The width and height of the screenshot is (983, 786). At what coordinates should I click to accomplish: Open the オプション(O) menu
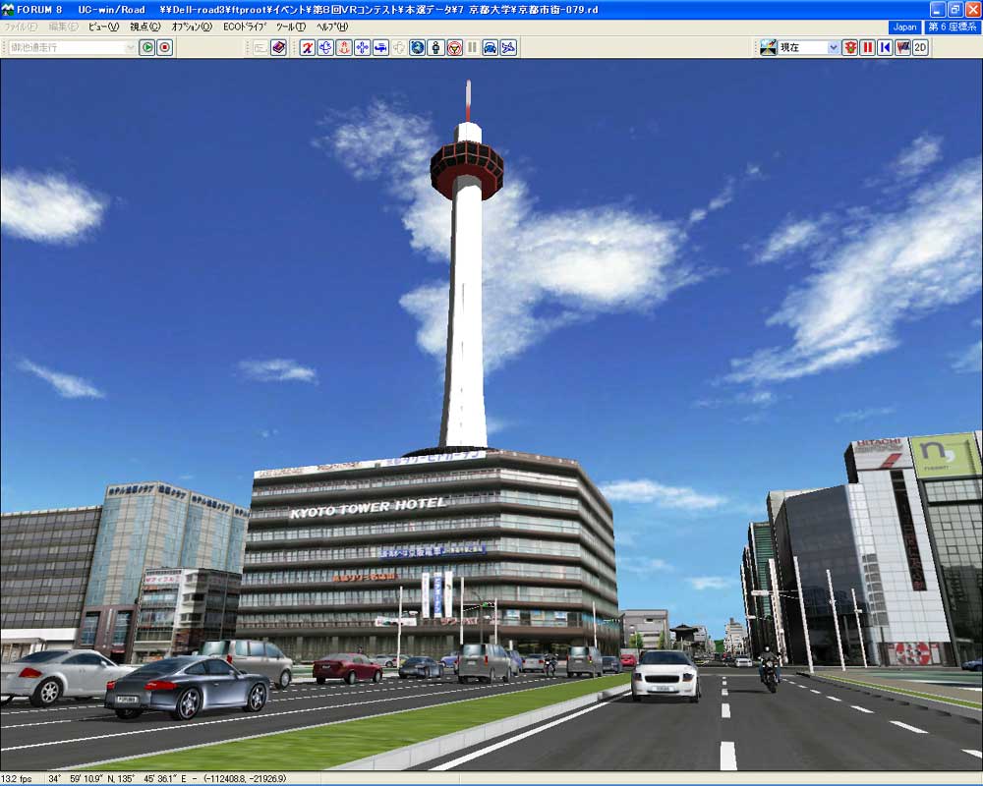[192, 27]
